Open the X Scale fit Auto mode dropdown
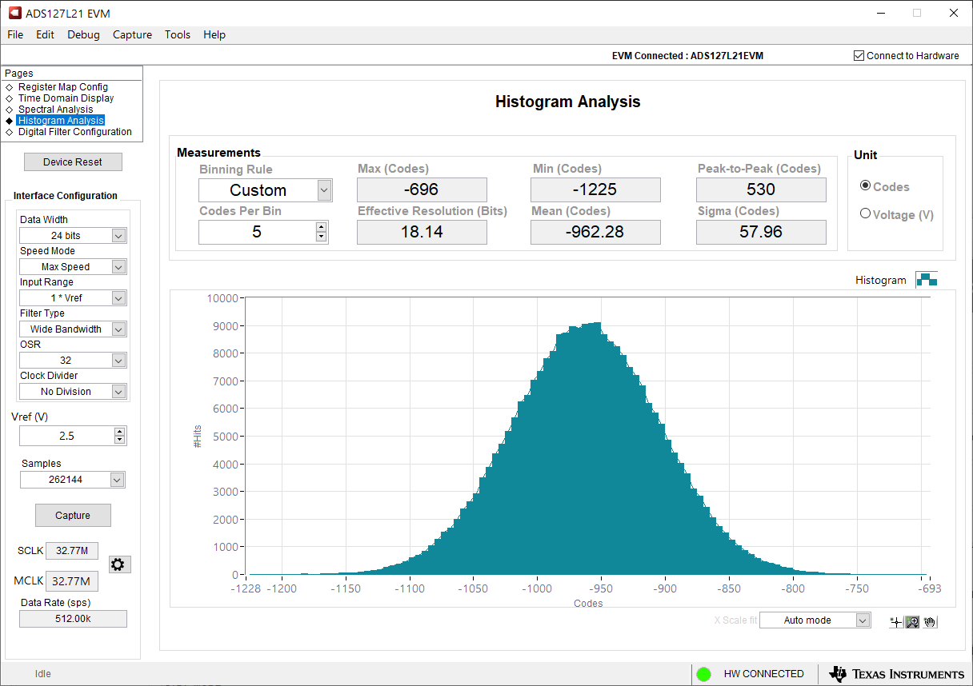This screenshot has width=973, height=686. click(x=862, y=620)
